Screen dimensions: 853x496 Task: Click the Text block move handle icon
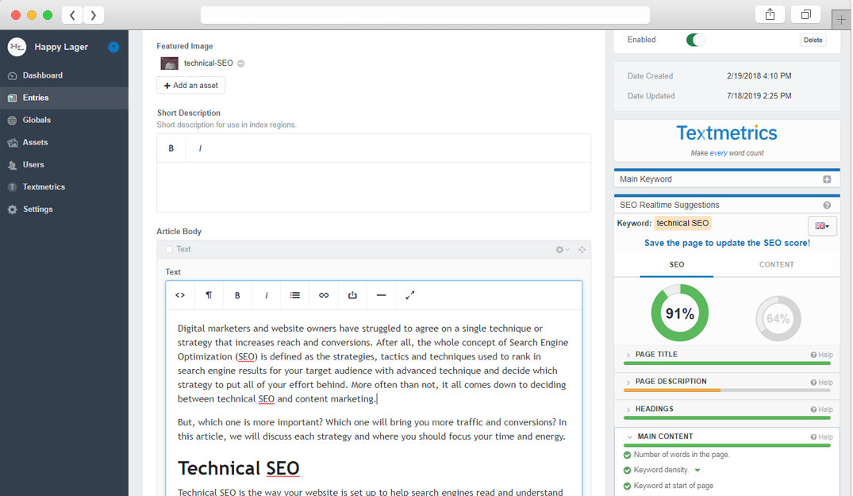582,250
